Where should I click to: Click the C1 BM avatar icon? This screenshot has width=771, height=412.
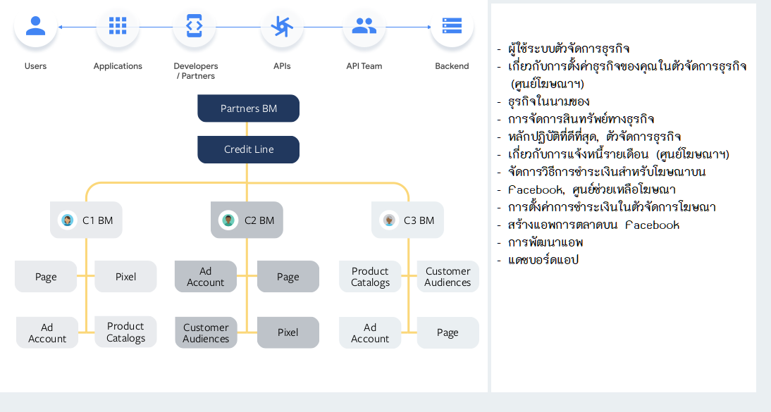tap(68, 220)
